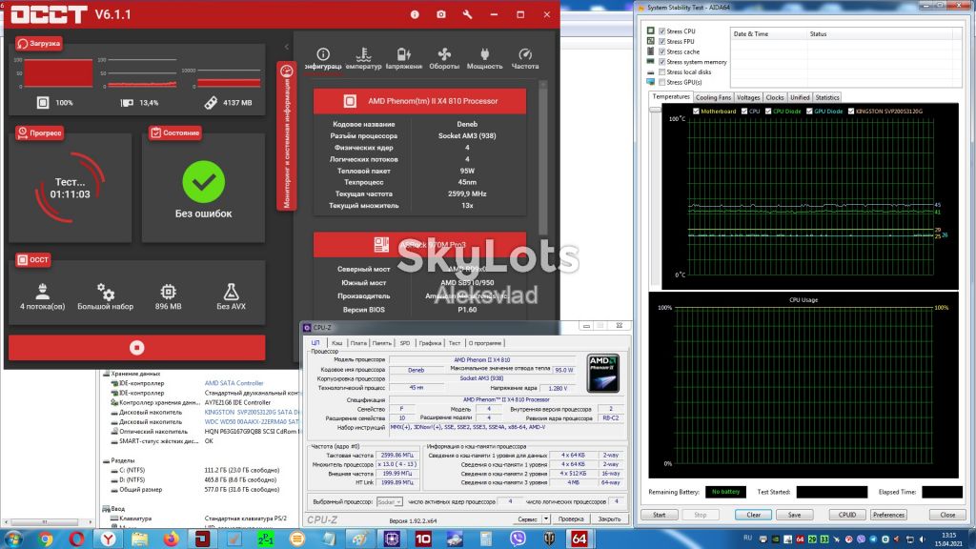This screenshot has height=549, width=976.
Task: Click the vertical Мониторинг и системная информация tab
Action: coord(286,136)
